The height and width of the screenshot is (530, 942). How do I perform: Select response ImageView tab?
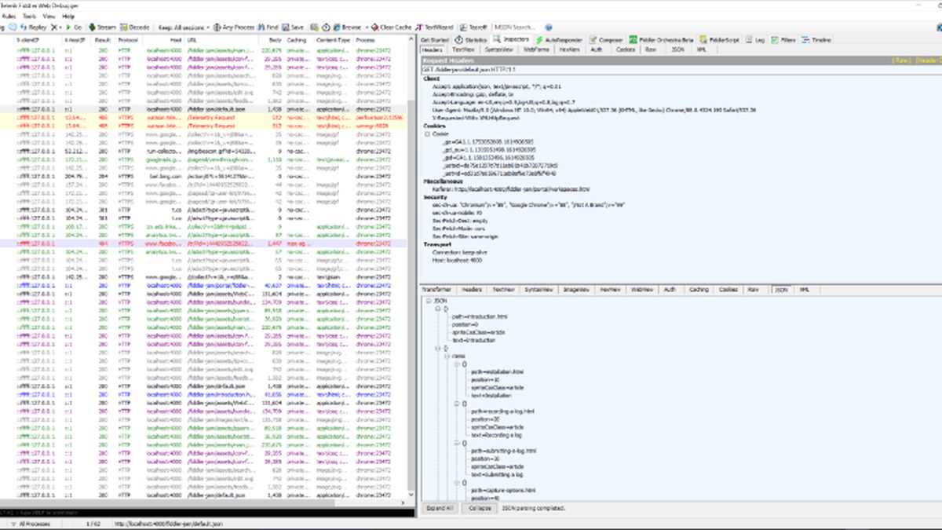point(578,290)
